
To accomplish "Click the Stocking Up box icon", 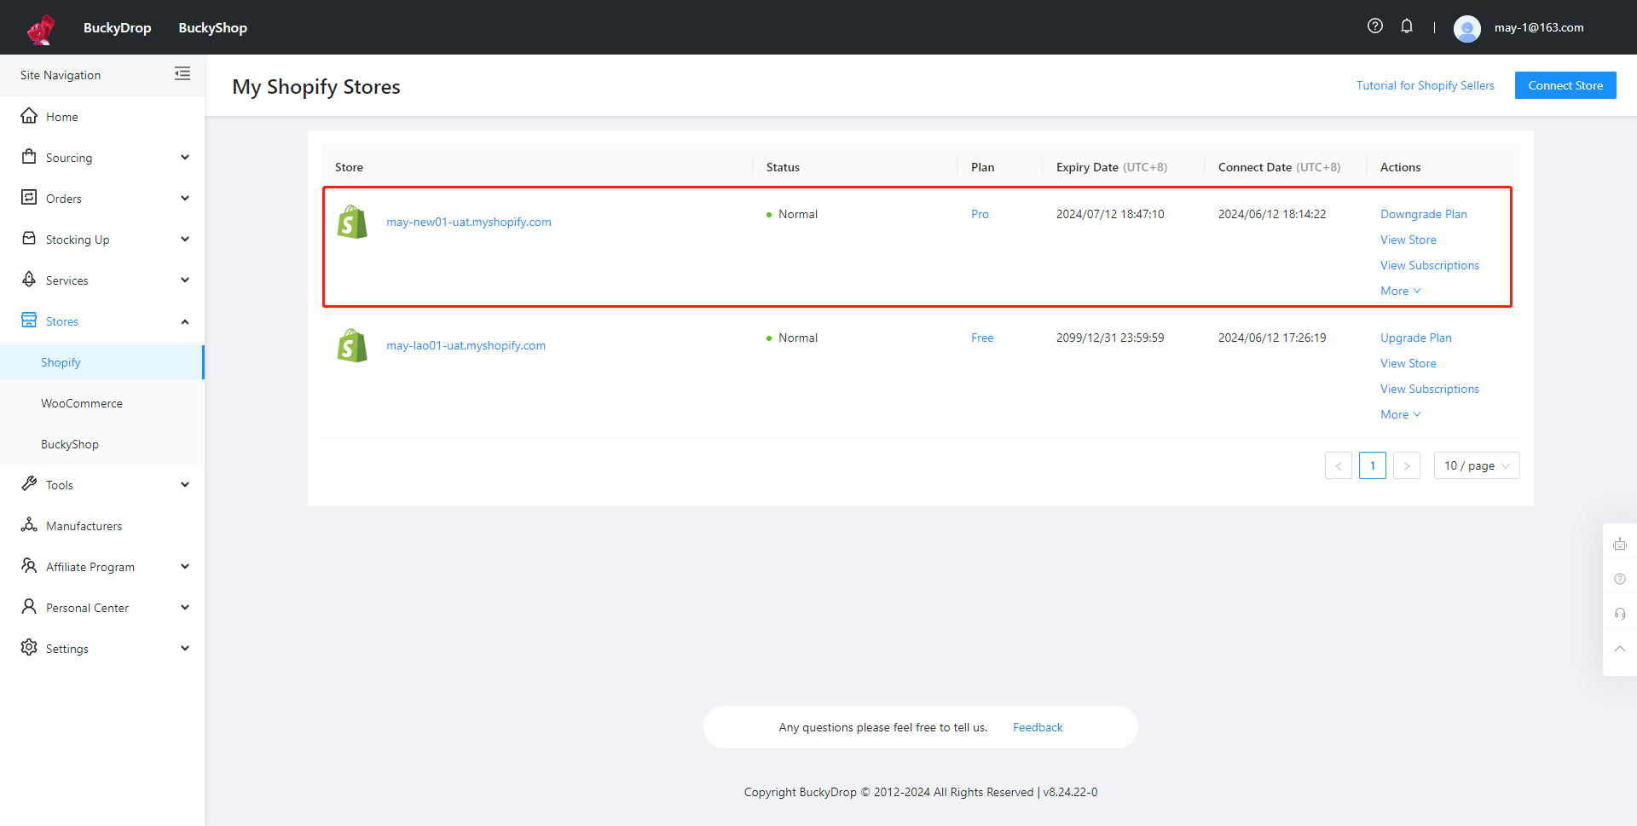I will [x=29, y=239].
